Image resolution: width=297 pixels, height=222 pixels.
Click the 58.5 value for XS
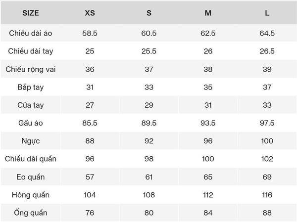[90, 33]
